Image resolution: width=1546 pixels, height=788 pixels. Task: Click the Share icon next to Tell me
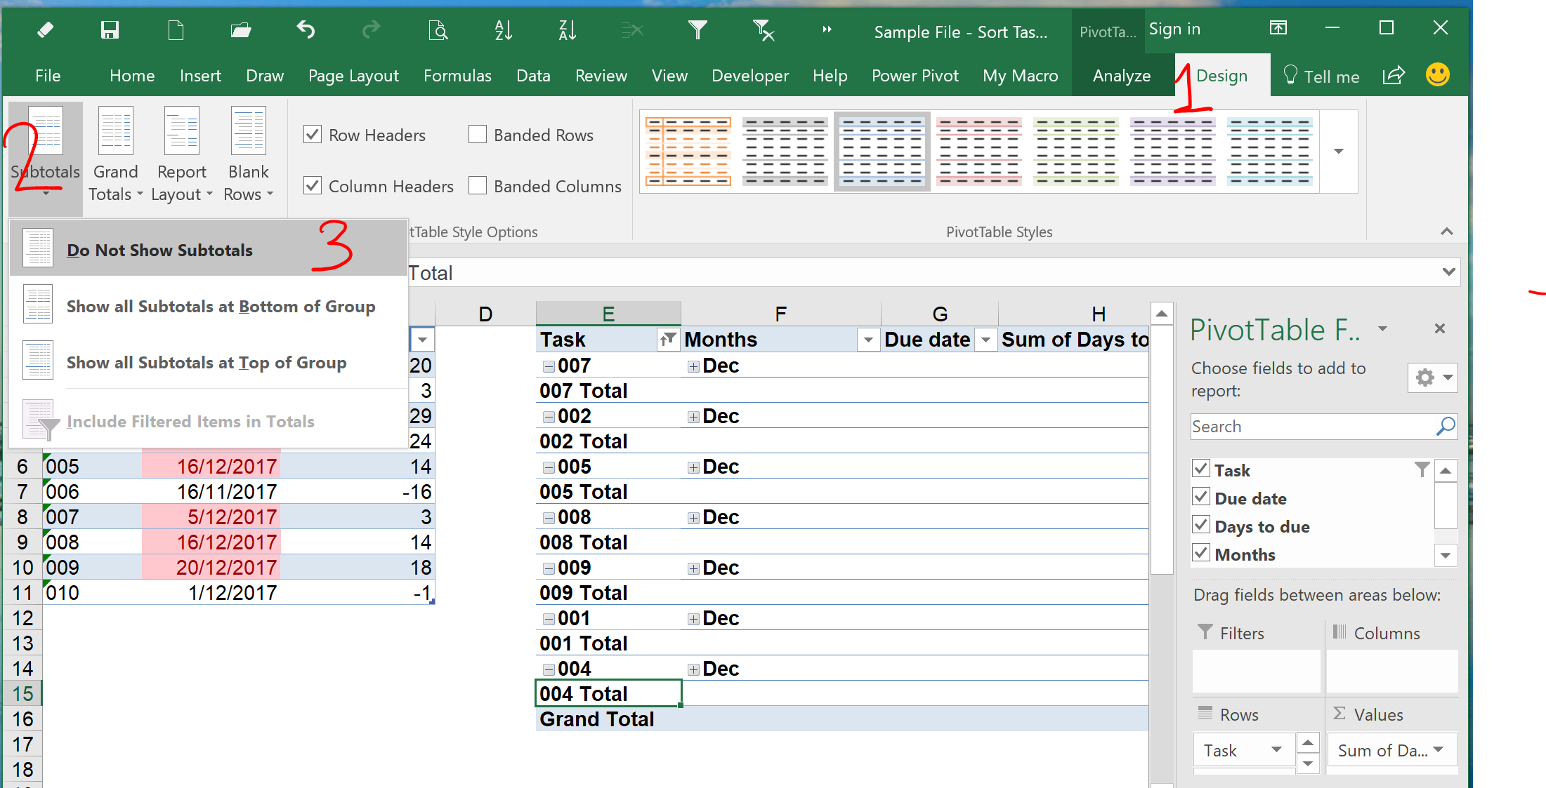pos(1394,75)
